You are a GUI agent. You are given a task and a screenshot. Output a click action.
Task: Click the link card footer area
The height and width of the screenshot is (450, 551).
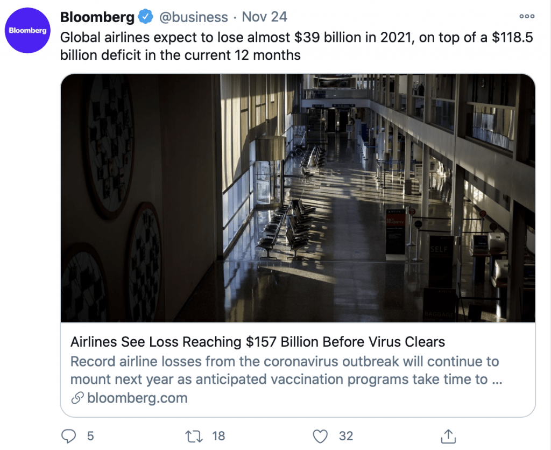coord(298,370)
